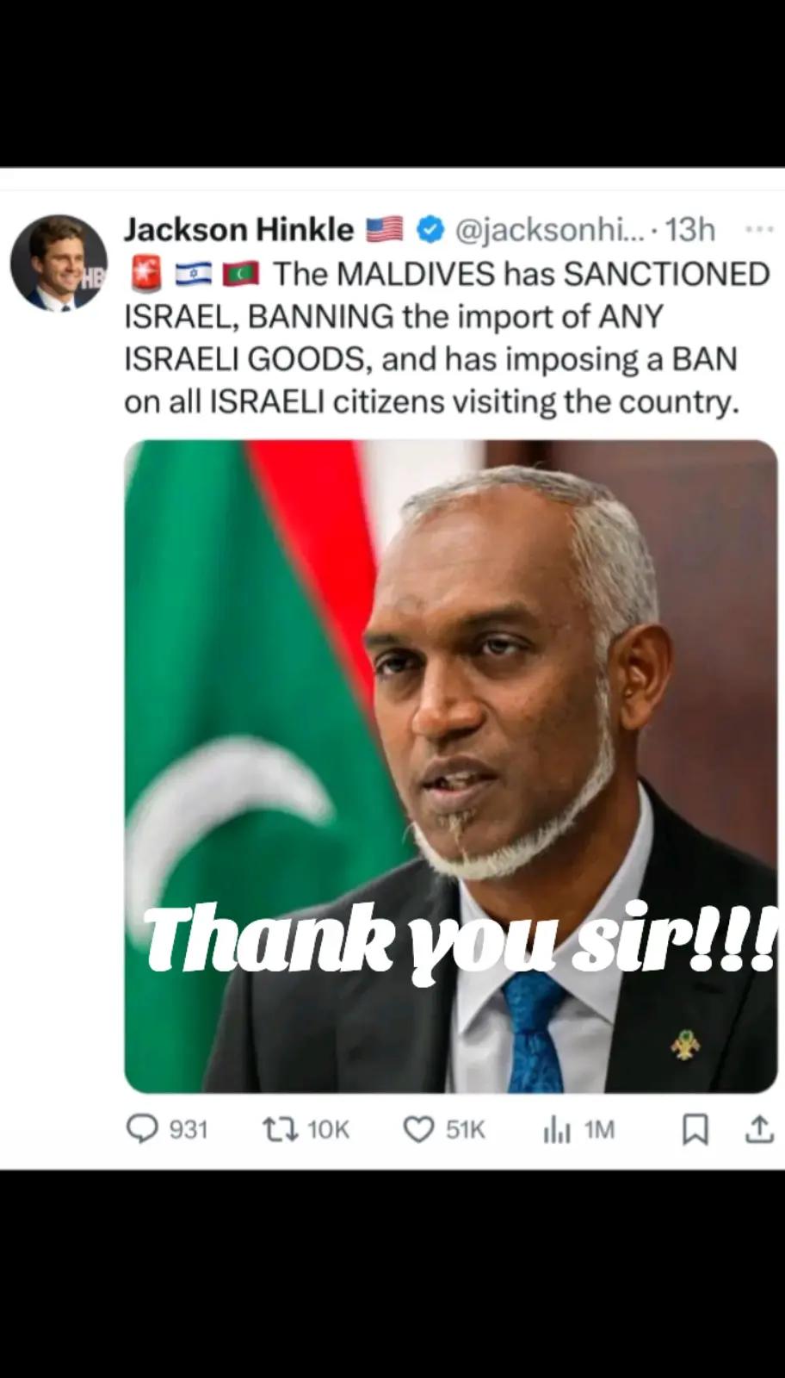The height and width of the screenshot is (1378, 785).
Task: Click the 51K likes count
Action: 466,1130
